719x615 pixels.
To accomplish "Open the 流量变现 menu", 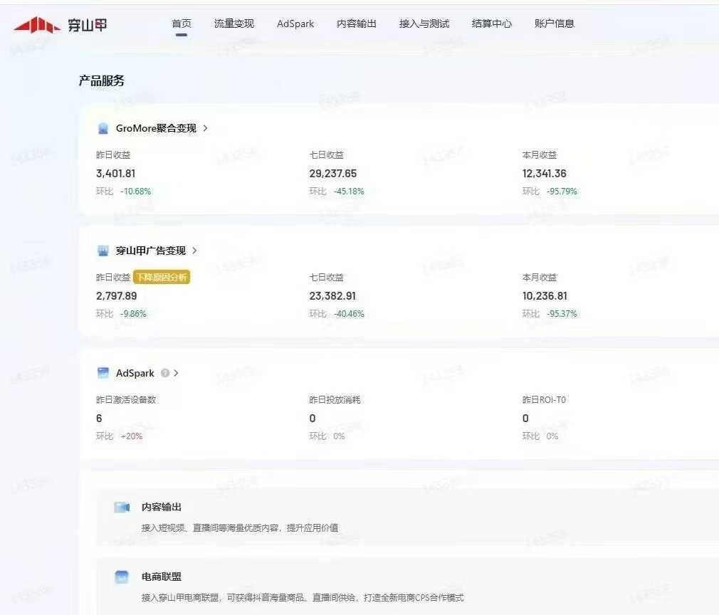I will tap(234, 23).
